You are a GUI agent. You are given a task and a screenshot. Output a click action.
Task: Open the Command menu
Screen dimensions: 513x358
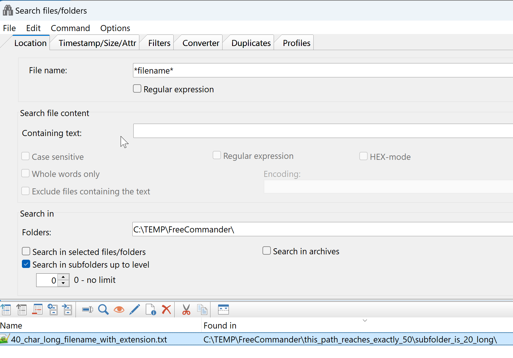[70, 28]
